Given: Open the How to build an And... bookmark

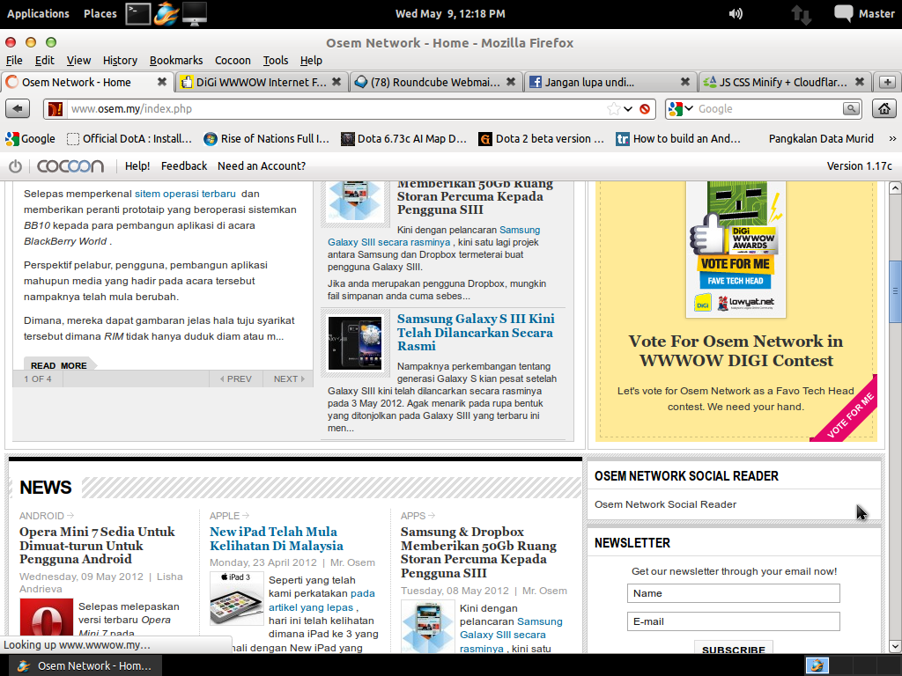Looking at the screenshot, I should click(679, 138).
